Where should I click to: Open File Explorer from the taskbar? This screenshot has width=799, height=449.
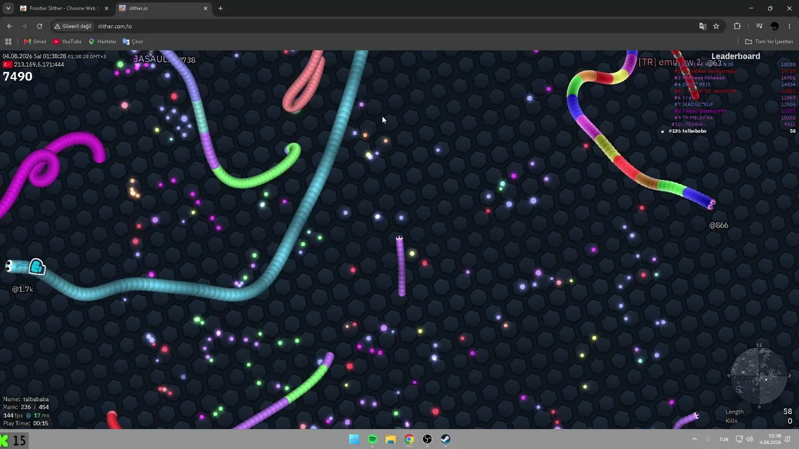point(391,439)
